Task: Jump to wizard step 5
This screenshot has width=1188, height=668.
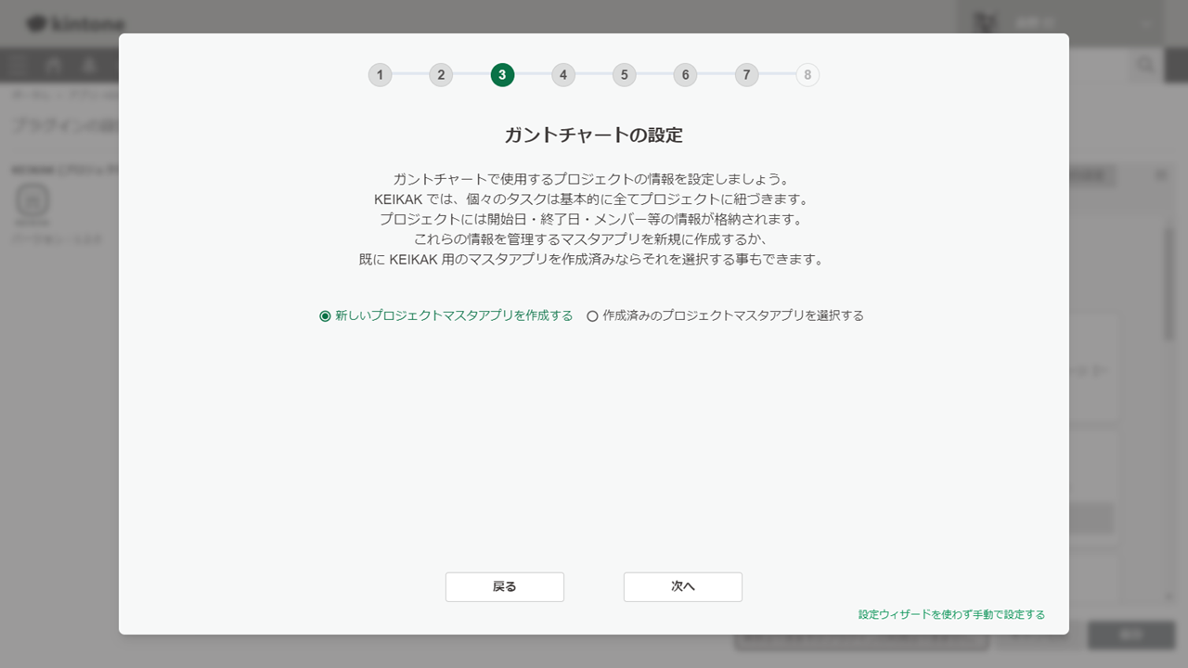Action: [x=624, y=75]
